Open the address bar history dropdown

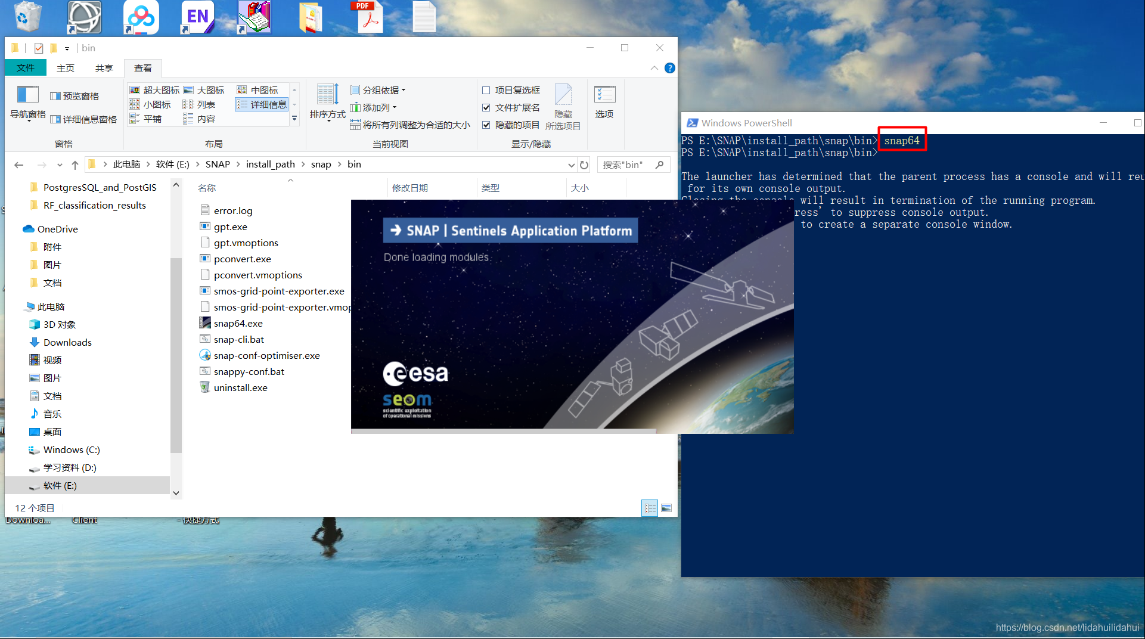click(x=571, y=165)
